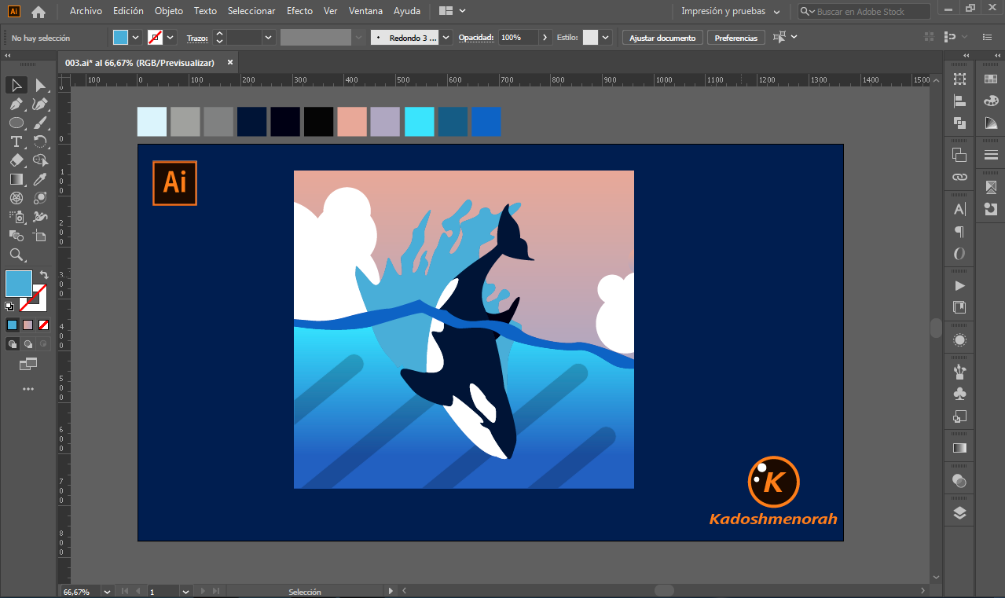This screenshot has height=598, width=1005.
Task: Select the Type tool
Action: point(17,141)
